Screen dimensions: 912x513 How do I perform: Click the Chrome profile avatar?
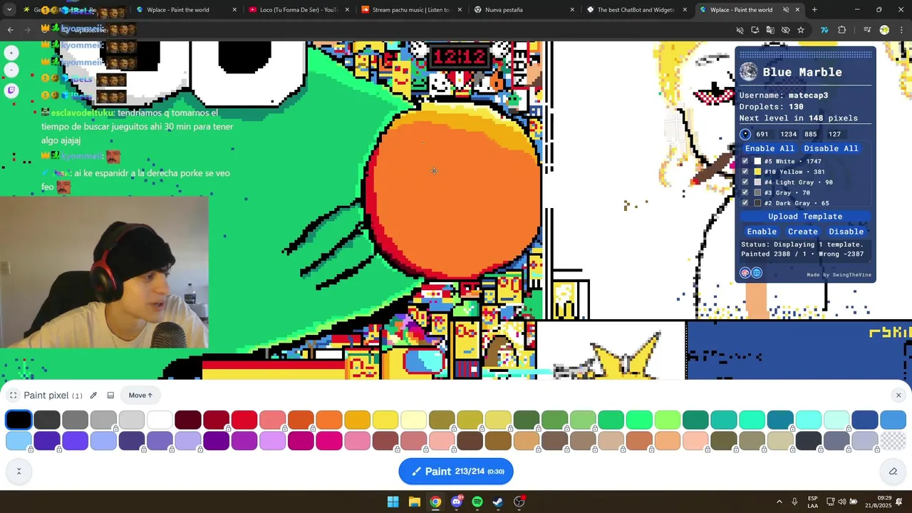point(884,30)
